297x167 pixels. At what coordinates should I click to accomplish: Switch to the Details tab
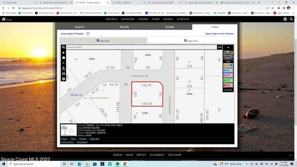tap(170, 27)
